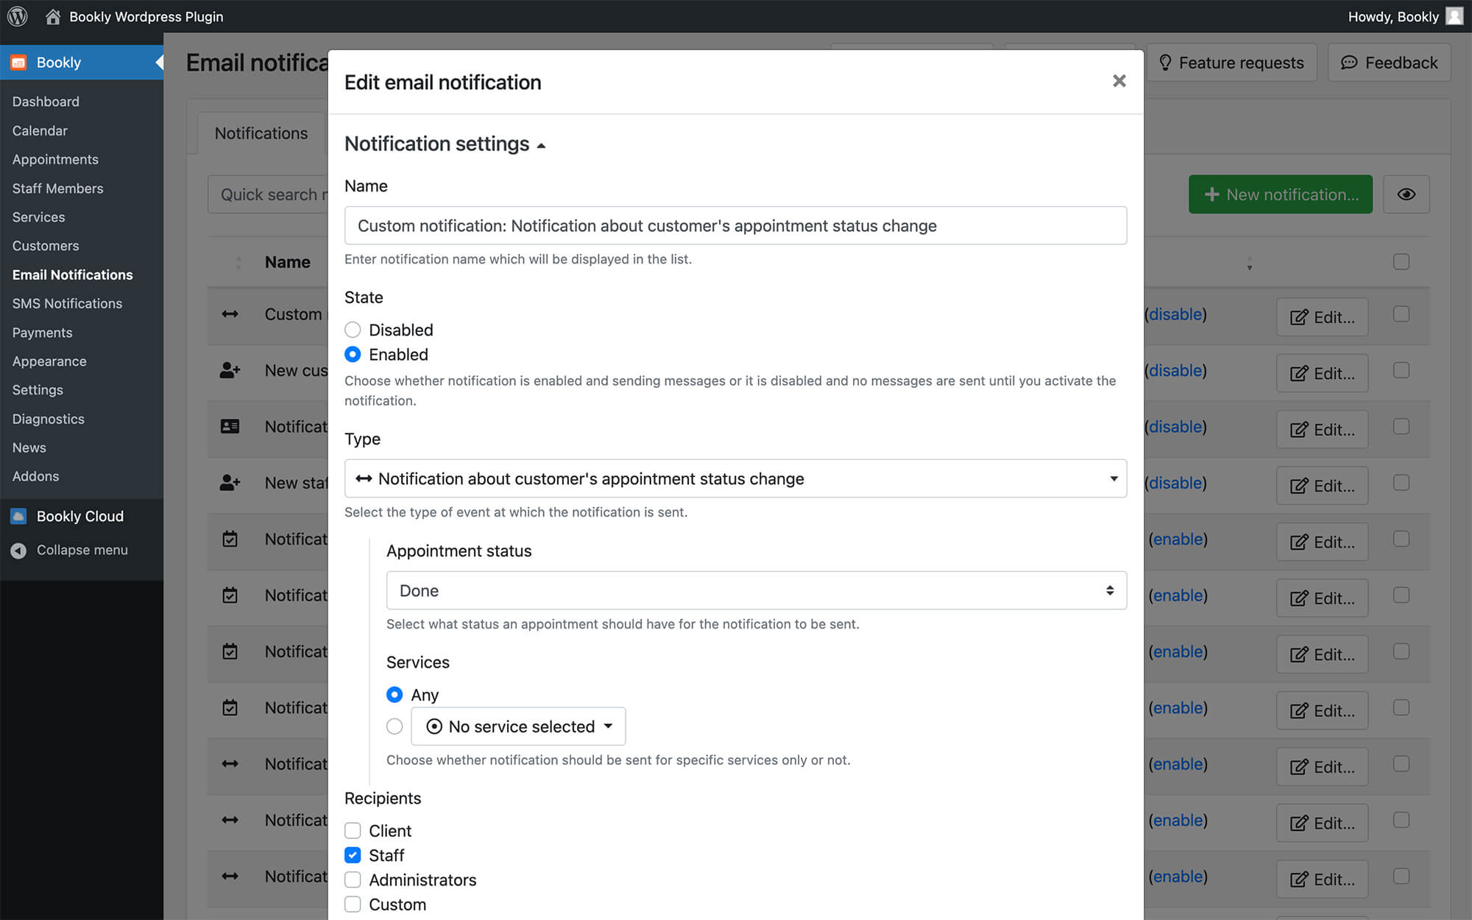Viewport: 1472px width, 920px height.
Task: Open Customers in the sidebar menu
Action: (x=46, y=246)
